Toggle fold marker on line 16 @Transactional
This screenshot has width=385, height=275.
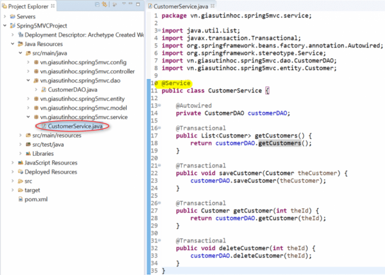159,128
